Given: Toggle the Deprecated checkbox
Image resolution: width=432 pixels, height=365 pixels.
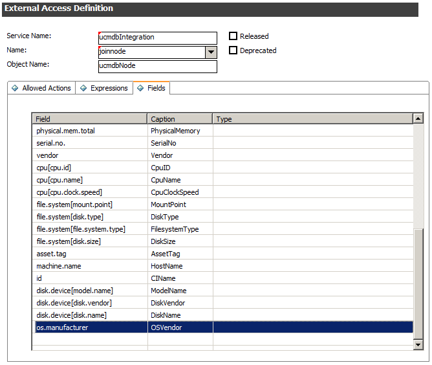Looking at the screenshot, I should (233, 50).
